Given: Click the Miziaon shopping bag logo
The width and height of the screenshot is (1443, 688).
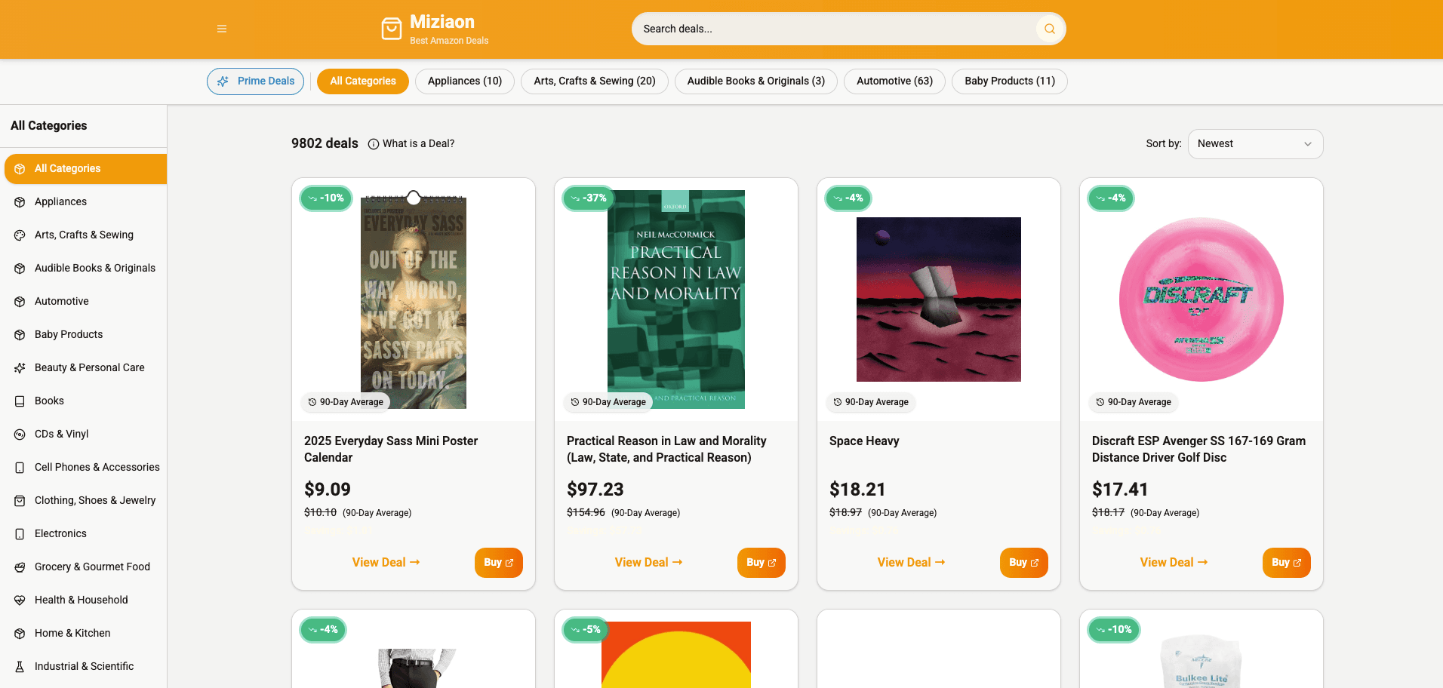Looking at the screenshot, I should click(392, 29).
